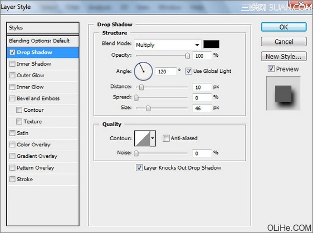Click the Angle dial control
The image size is (313, 233).
(x=143, y=71)
